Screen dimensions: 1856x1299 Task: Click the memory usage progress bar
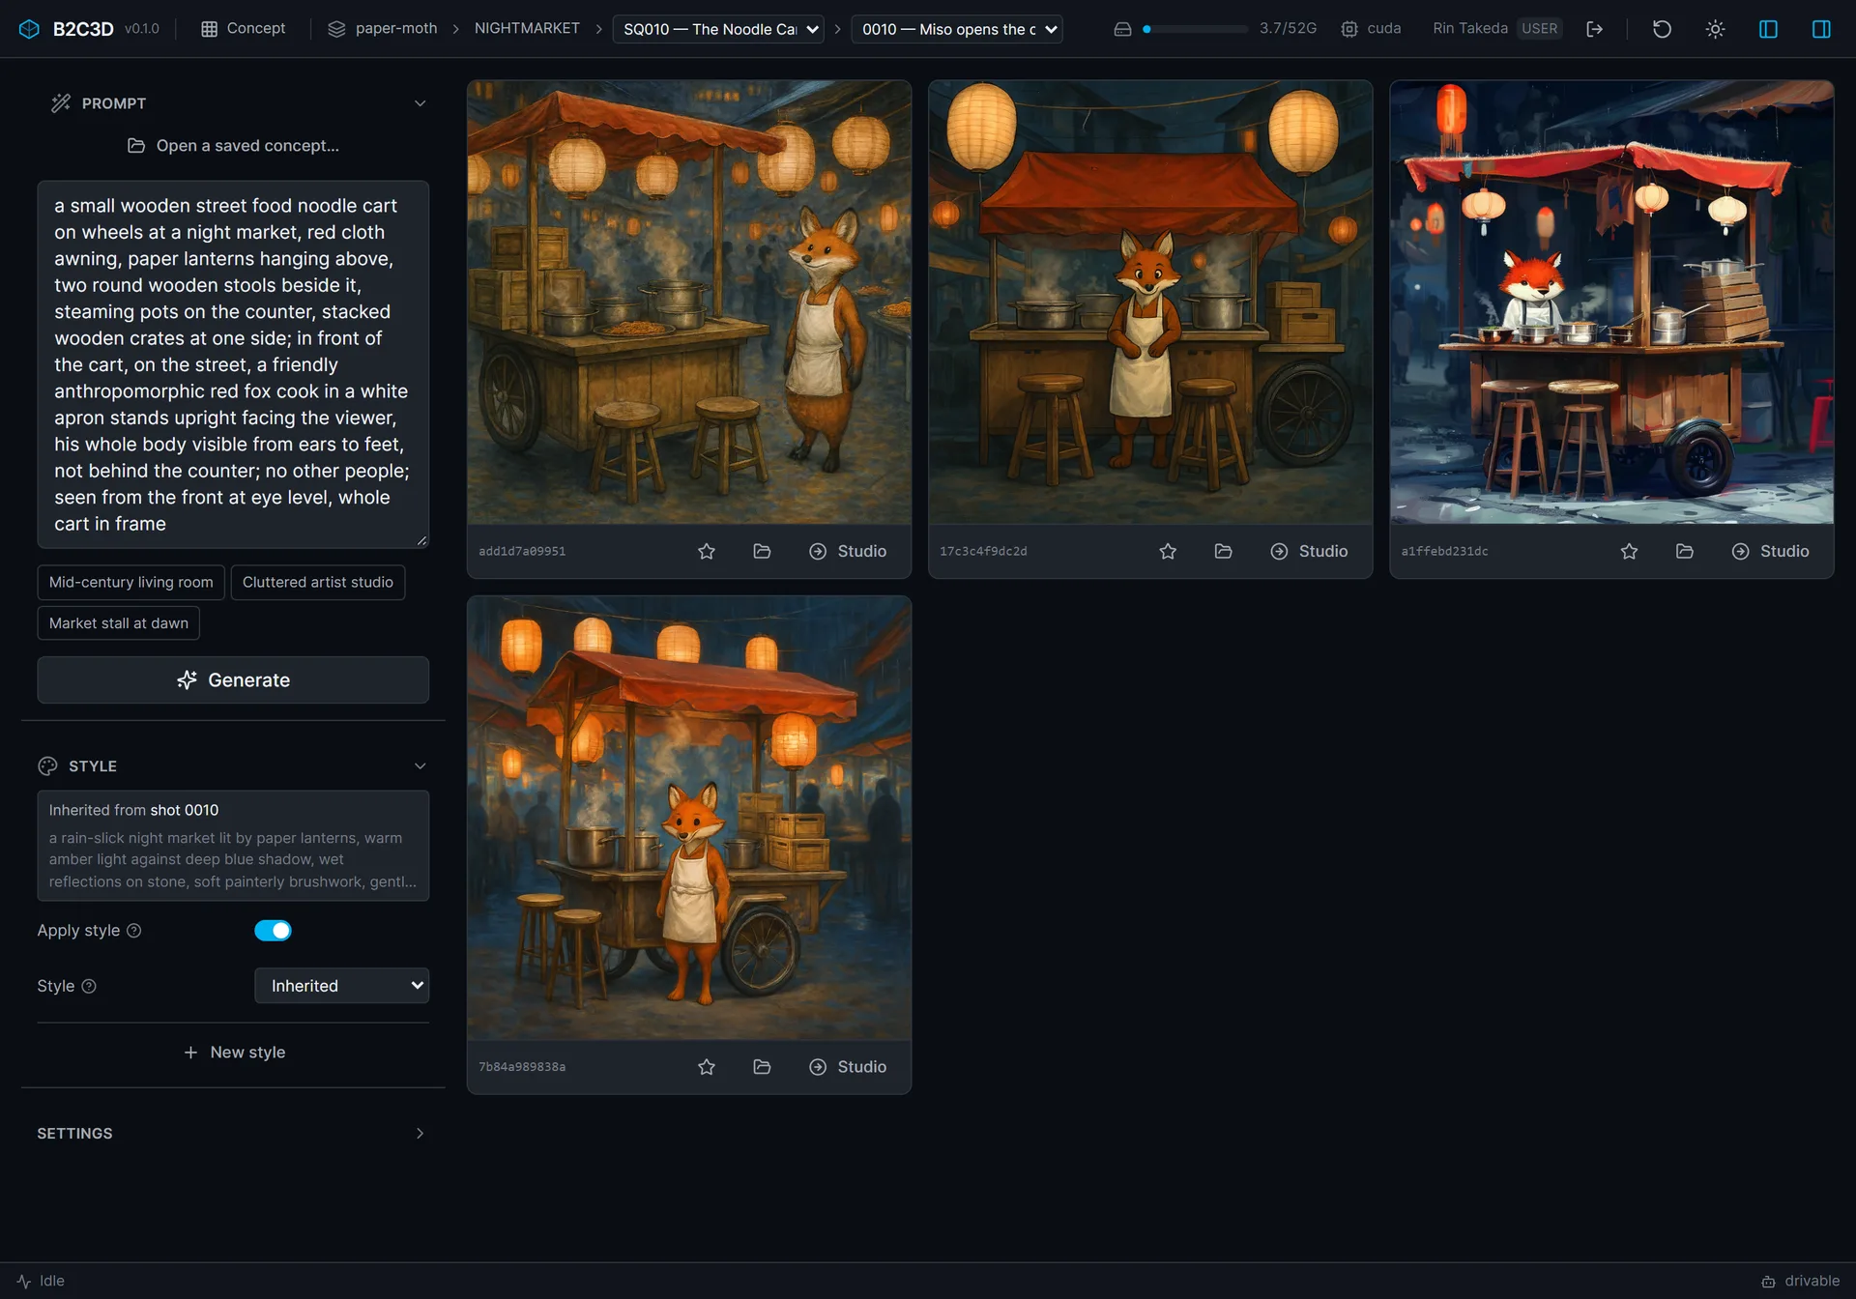click(1195, 29)
